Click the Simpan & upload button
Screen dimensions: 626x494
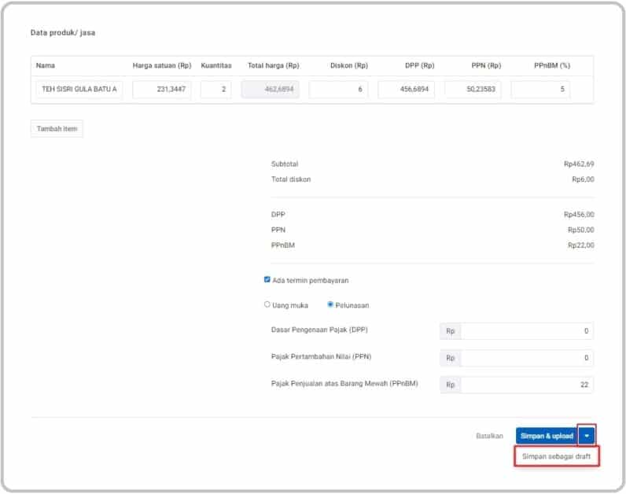tap(547, 436)
